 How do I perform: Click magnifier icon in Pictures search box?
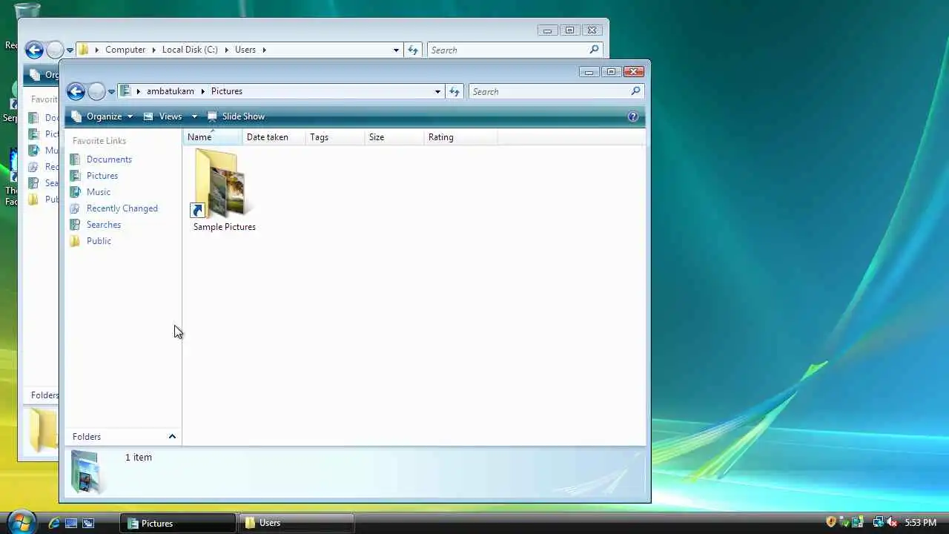click(635, 91)
